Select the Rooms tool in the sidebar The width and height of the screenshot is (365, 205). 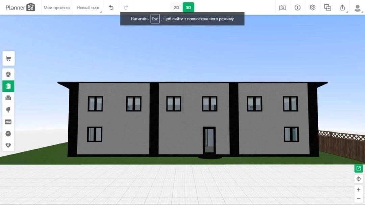click(8, 74)
